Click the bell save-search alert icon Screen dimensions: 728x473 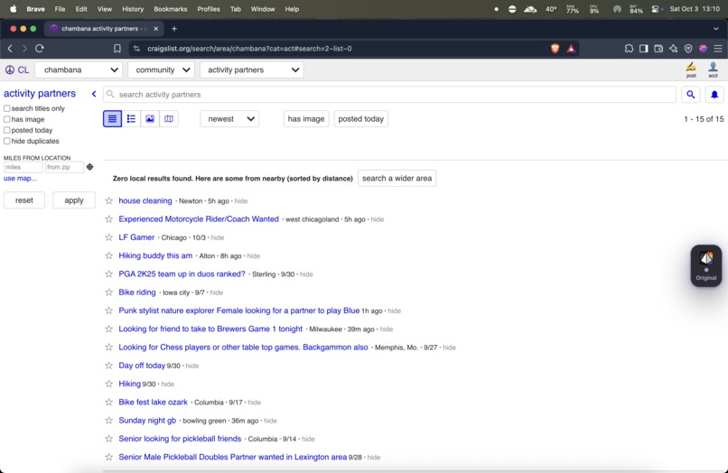tap(714, 95)
